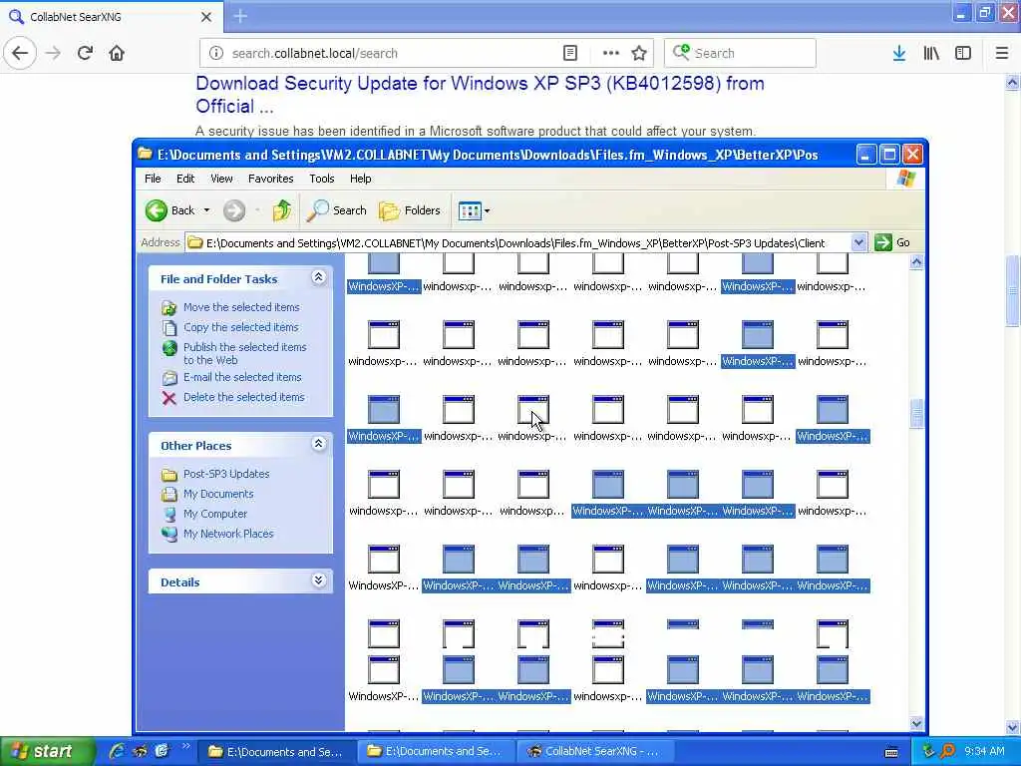The height and width of the screenshot is (766, 1021).
Task: Open the File menu
Action: coord(153,179)
